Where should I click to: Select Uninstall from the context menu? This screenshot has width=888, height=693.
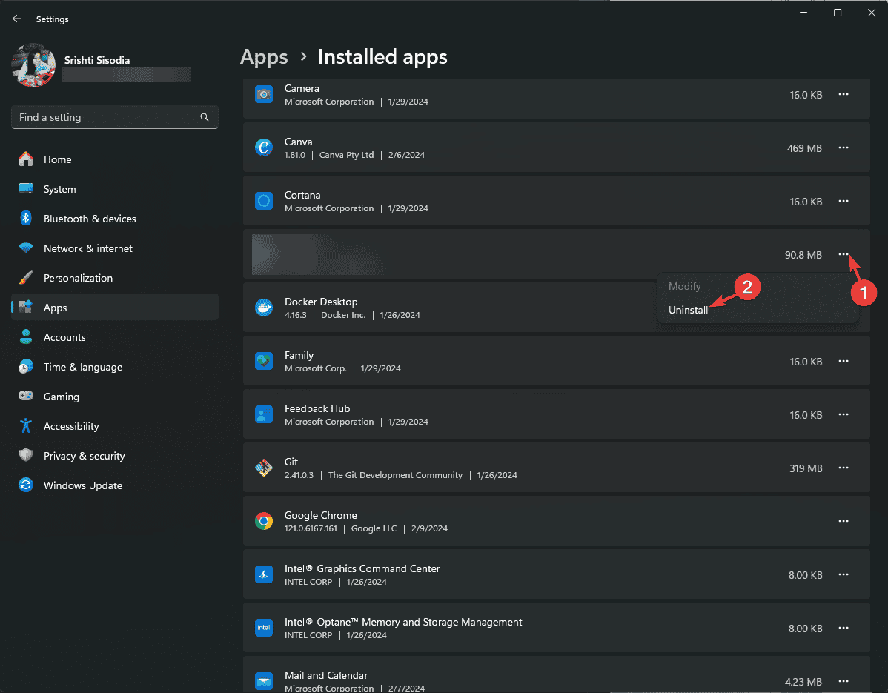coord(689,310)
